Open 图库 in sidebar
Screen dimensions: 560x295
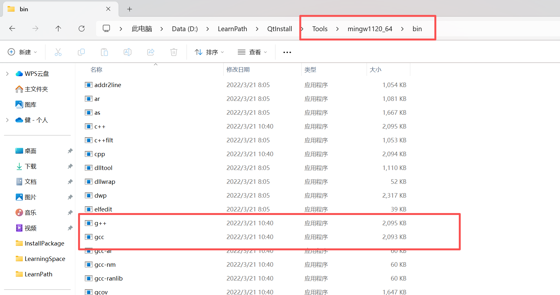click(x=26, y=104)
